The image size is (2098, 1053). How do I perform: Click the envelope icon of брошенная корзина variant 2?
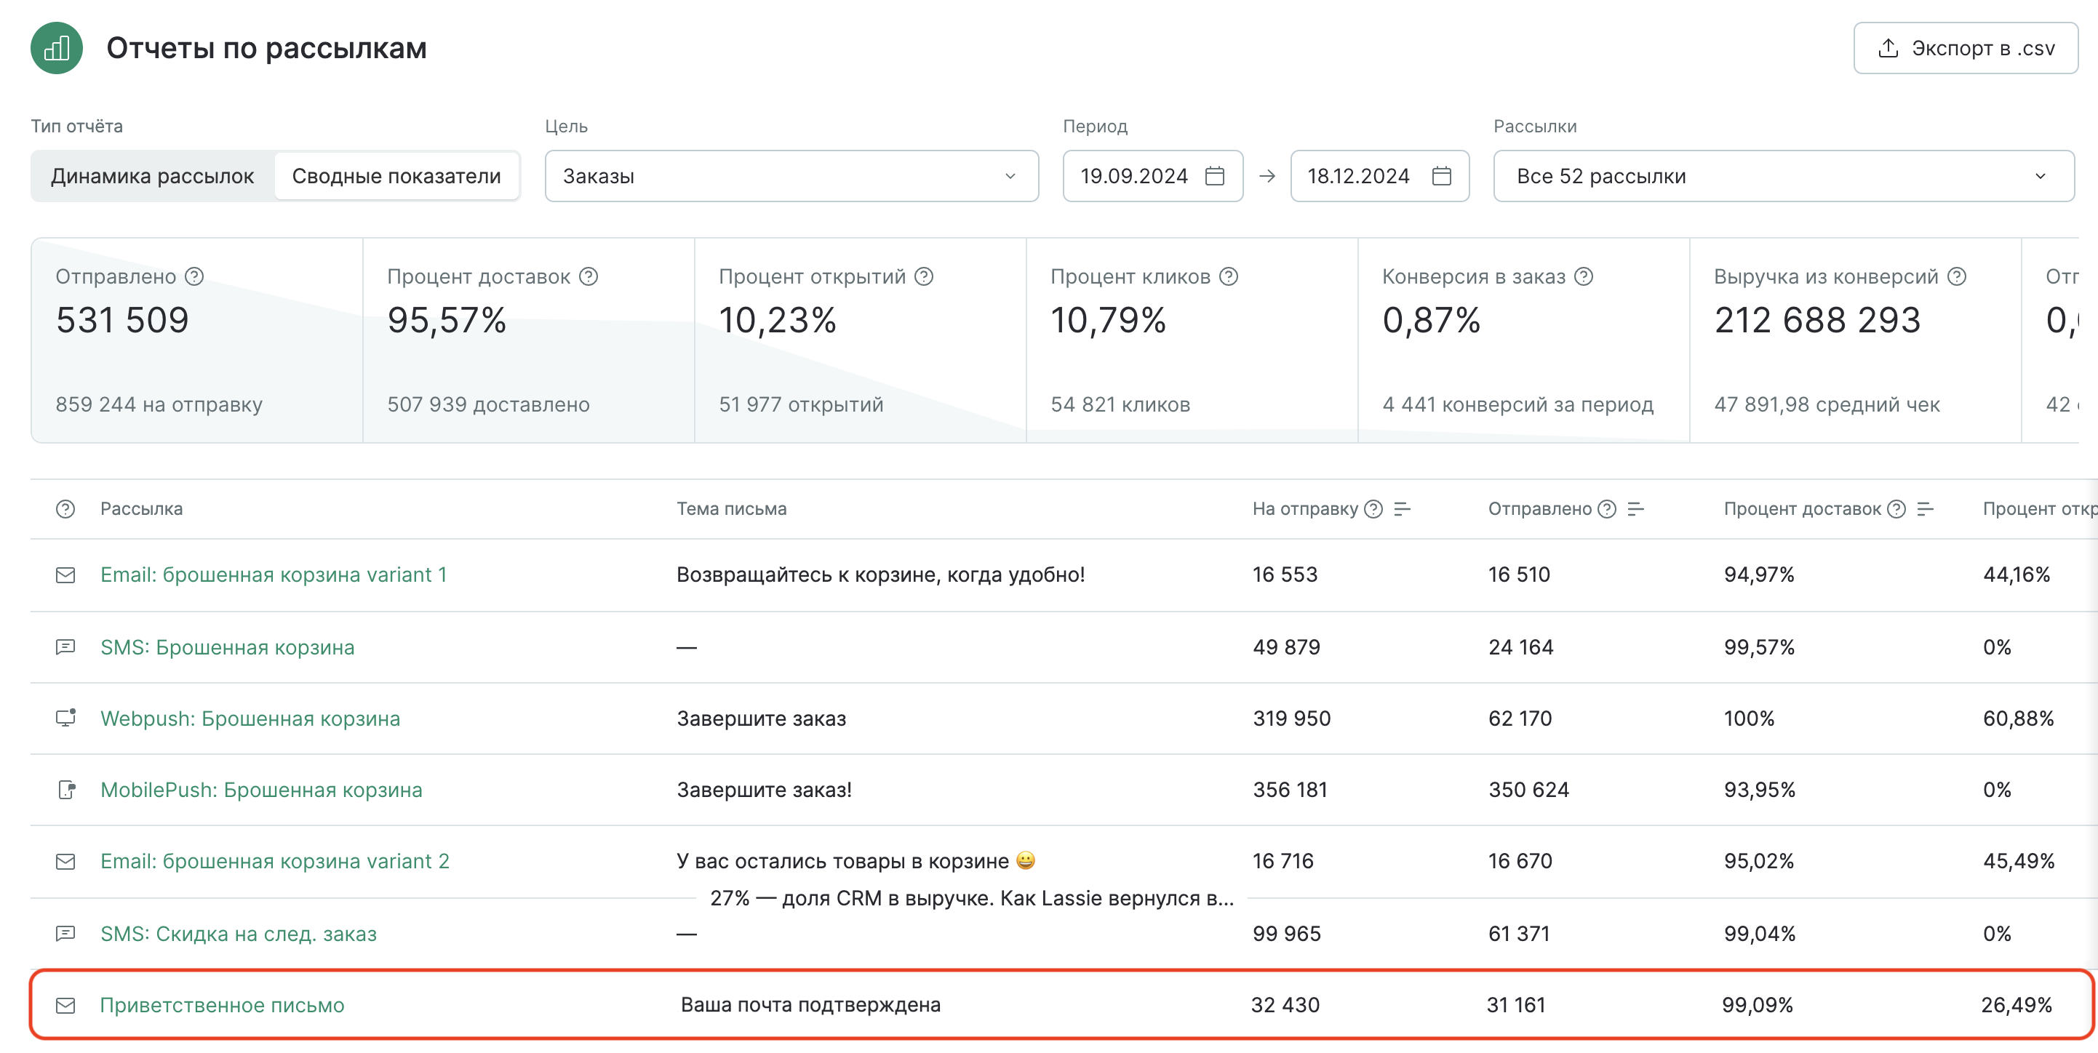coord(65,862)
